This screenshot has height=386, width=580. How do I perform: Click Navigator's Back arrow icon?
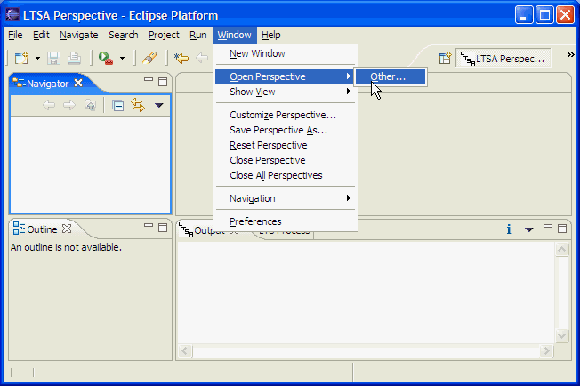click(49, 105)
